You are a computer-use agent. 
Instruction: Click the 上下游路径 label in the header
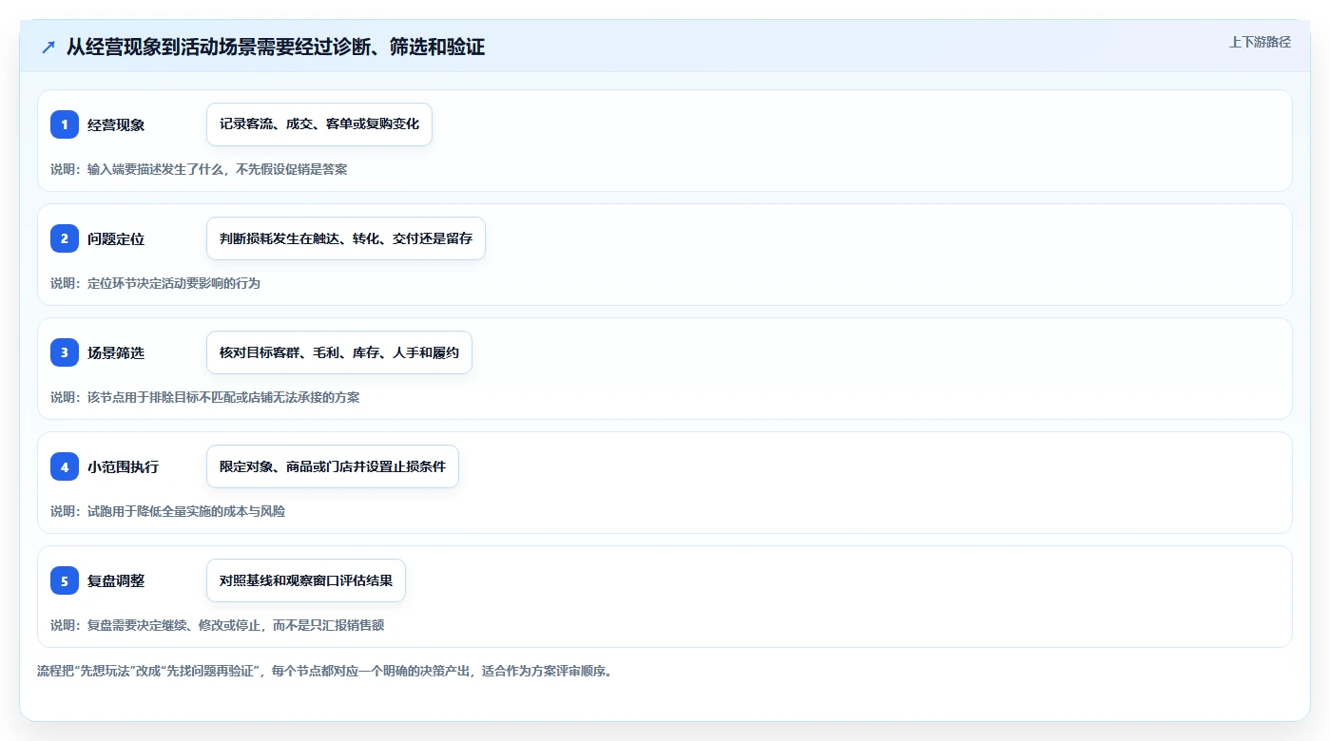[x=1260, y=42]
